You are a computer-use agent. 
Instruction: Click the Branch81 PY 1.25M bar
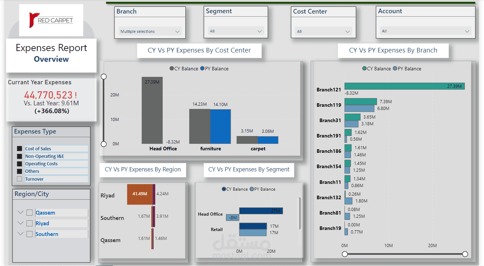click(347, 216)
